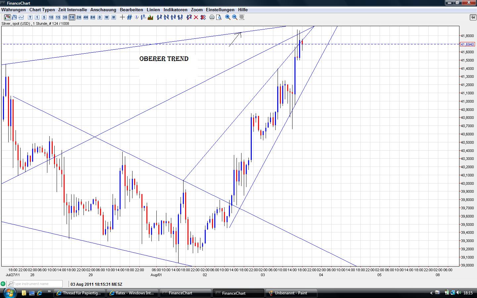The height and width of the screenshot is (298, 477).
Task: Open the Zoom menu
Action: (x=197, y=10)
